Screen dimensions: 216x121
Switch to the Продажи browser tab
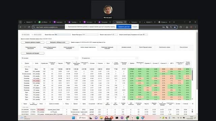point(104,22)
